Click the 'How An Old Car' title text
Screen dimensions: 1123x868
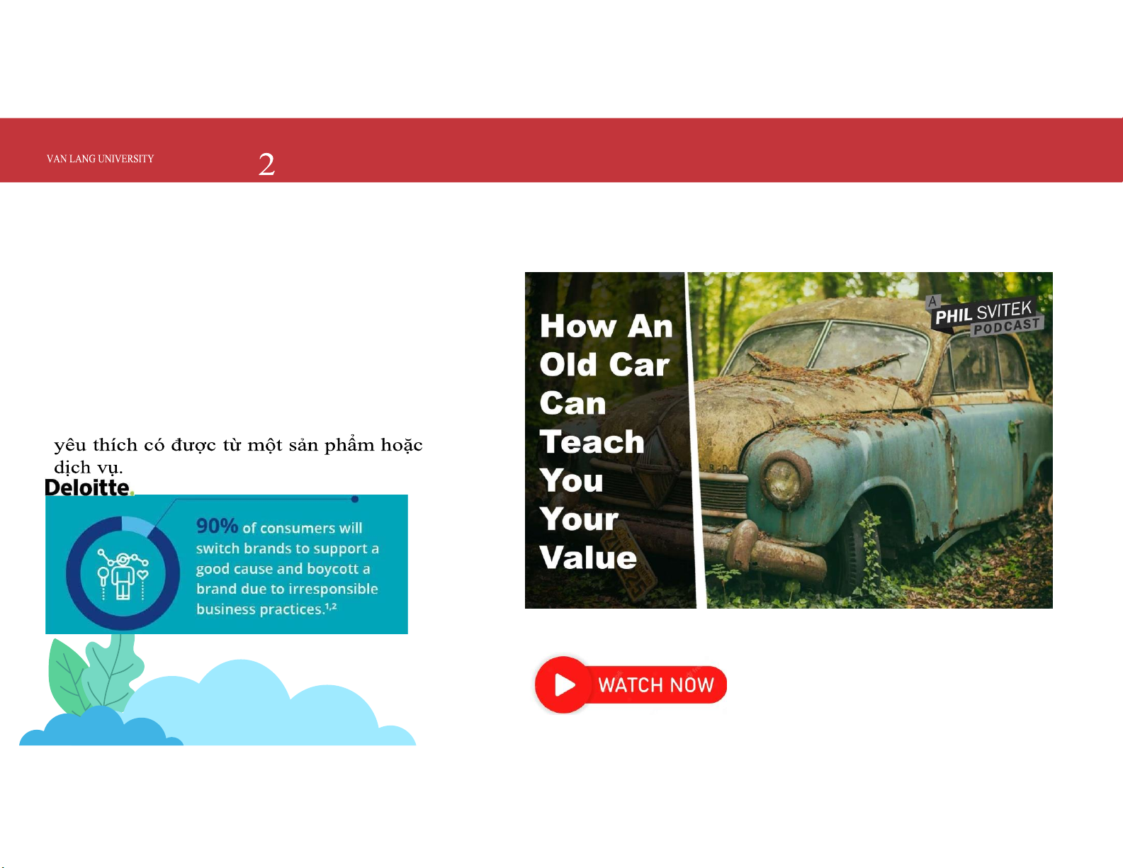[604, 345]
